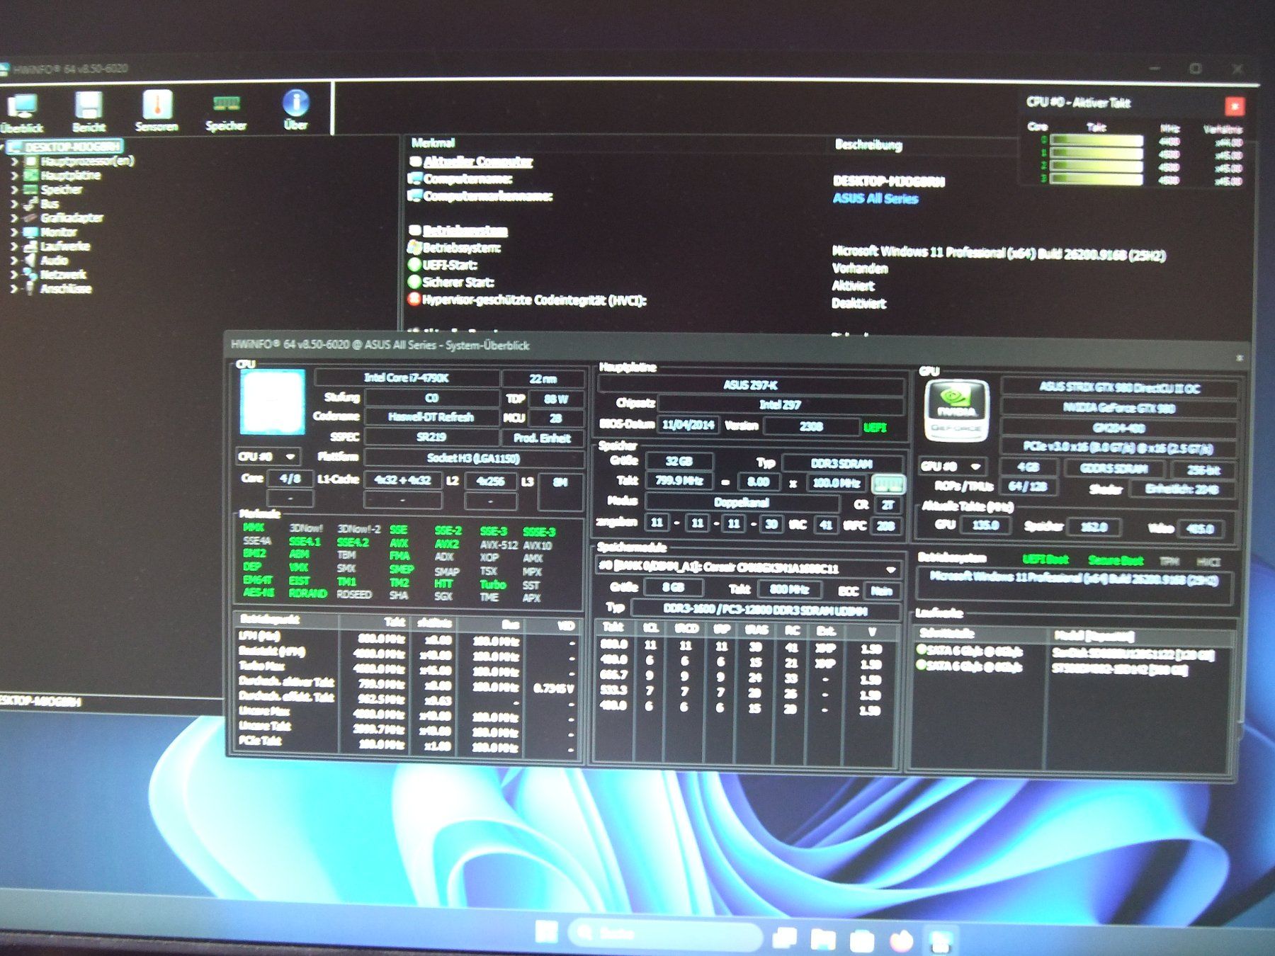The image size is (1275, 956).
Task: Click the Speicher RAM module toolbar icon
Action: (x=226, y=111)
